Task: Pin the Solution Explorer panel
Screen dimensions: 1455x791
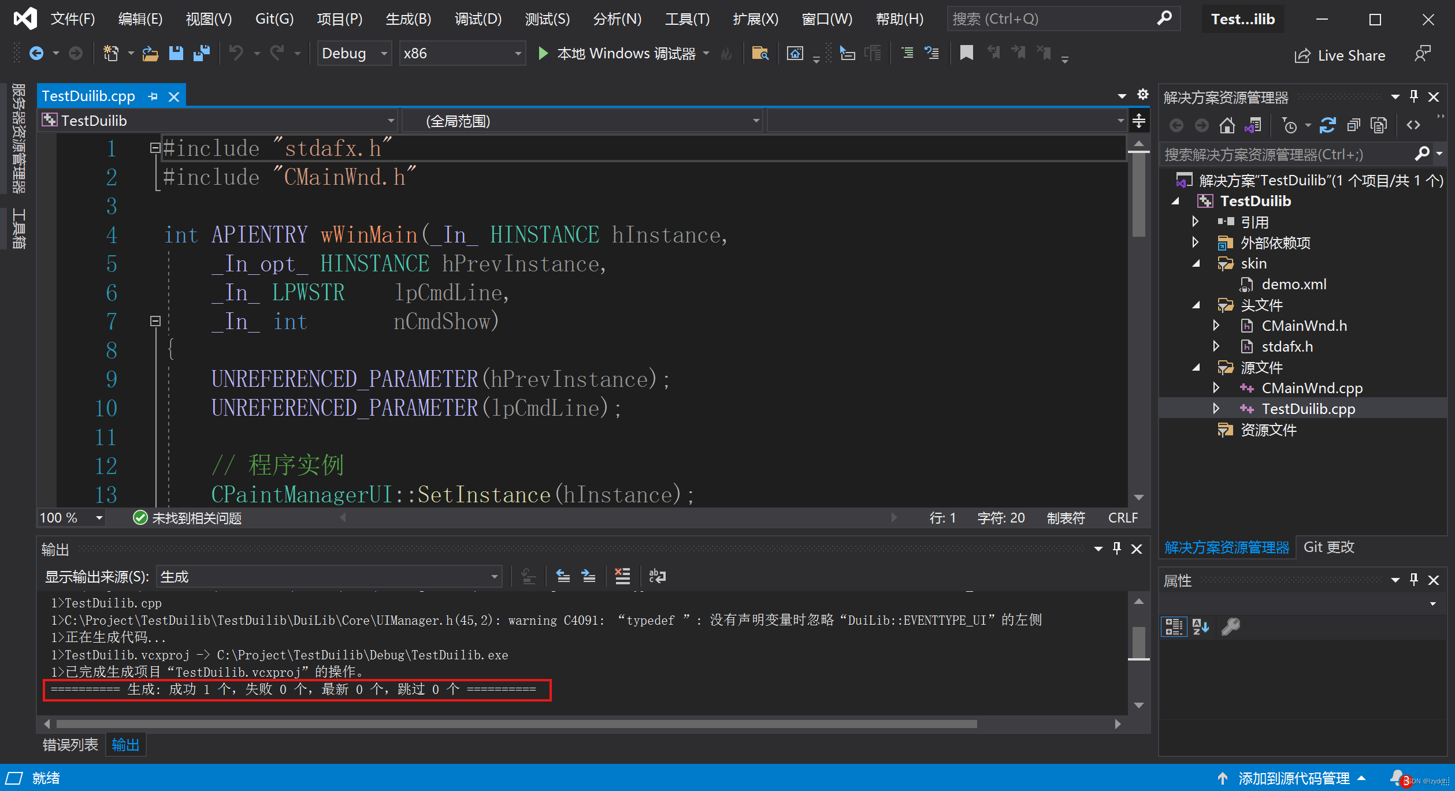Action: click(x=1413, y=96)
